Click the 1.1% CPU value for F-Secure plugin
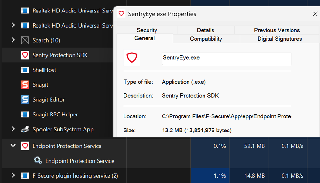The image size is (320, 183). point(220,176)
